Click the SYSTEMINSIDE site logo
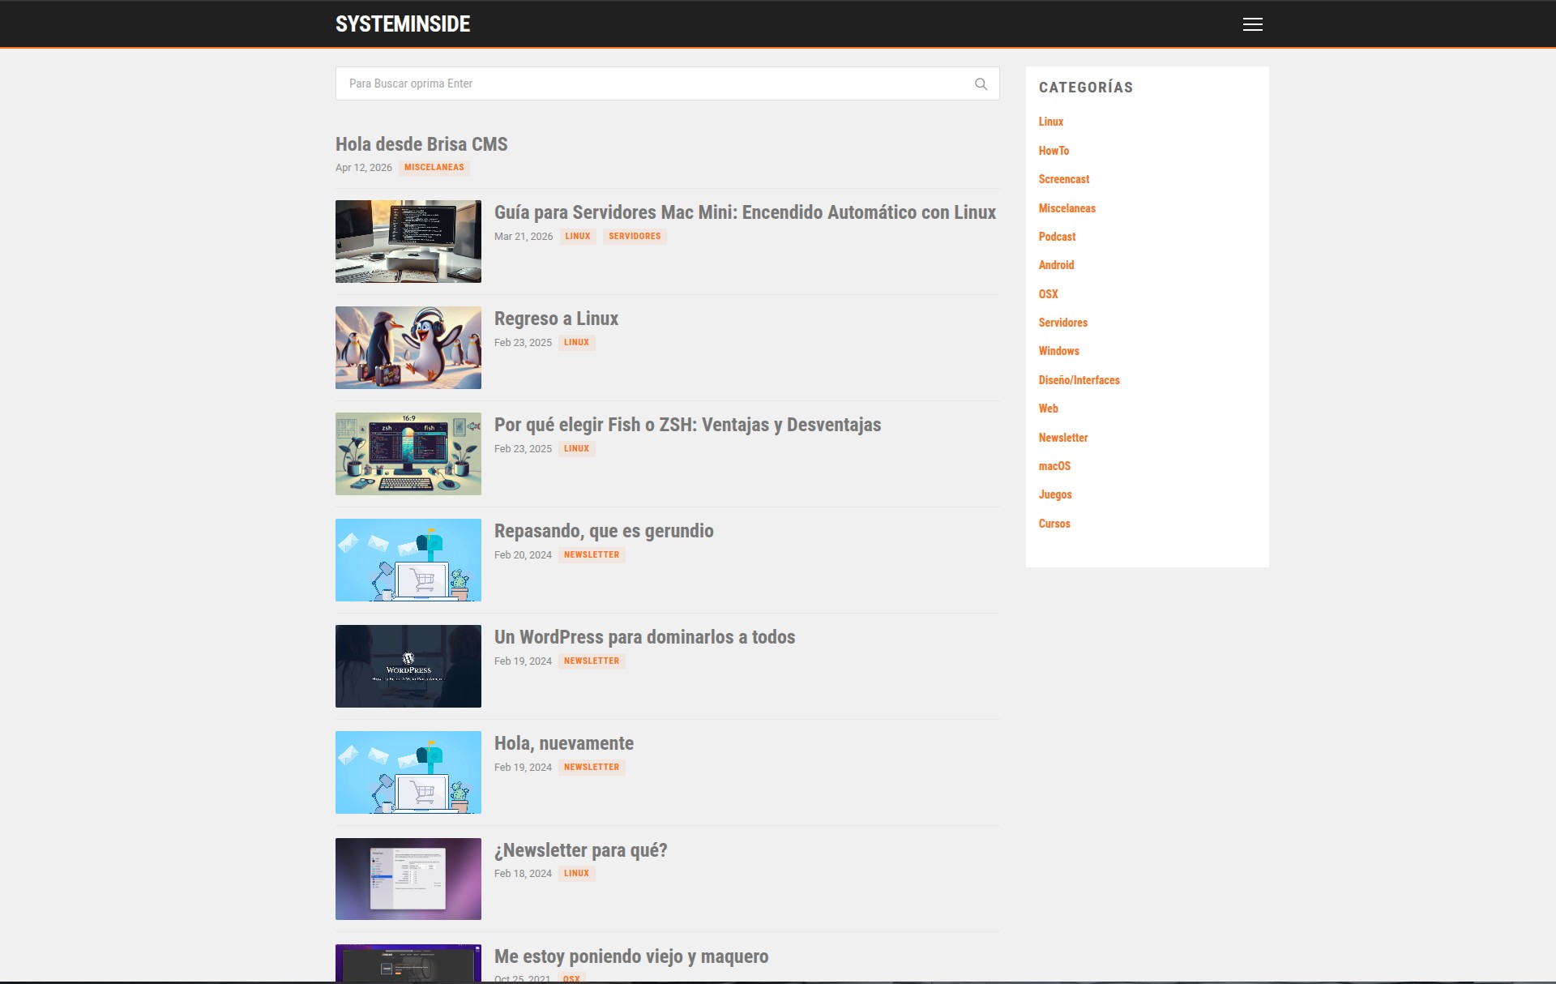The image size is (1556, 984). point(403,24)
